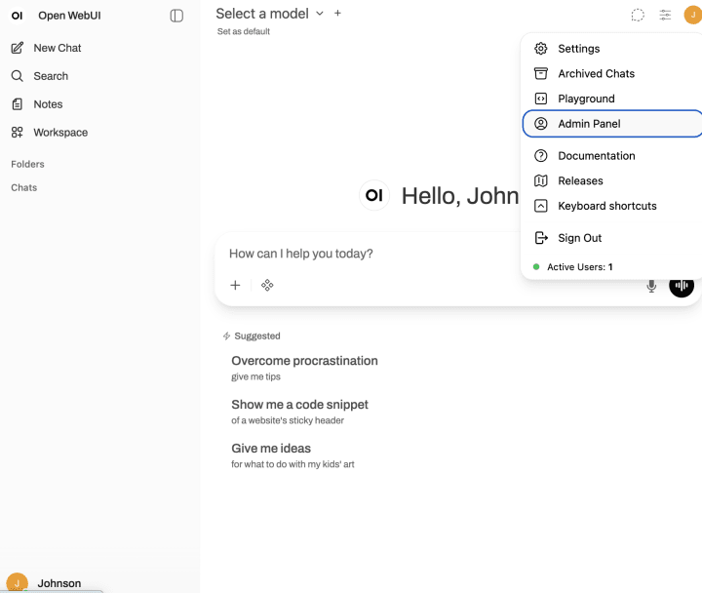
Task: Open attachments with the plus icon in prompt
Action: tap(235, 286)
